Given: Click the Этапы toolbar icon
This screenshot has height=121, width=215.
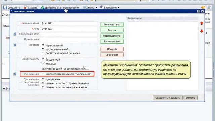Looking at the screenshot, I should (x=85, y=7).
